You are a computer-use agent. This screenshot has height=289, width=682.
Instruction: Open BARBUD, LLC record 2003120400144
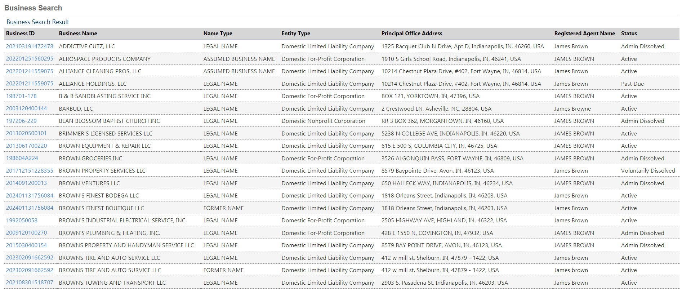(x=26, y=108)
